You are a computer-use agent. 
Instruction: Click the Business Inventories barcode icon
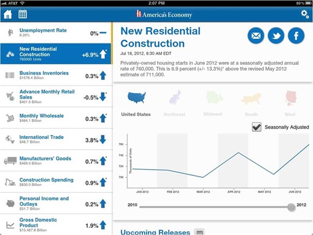point(10,75)
